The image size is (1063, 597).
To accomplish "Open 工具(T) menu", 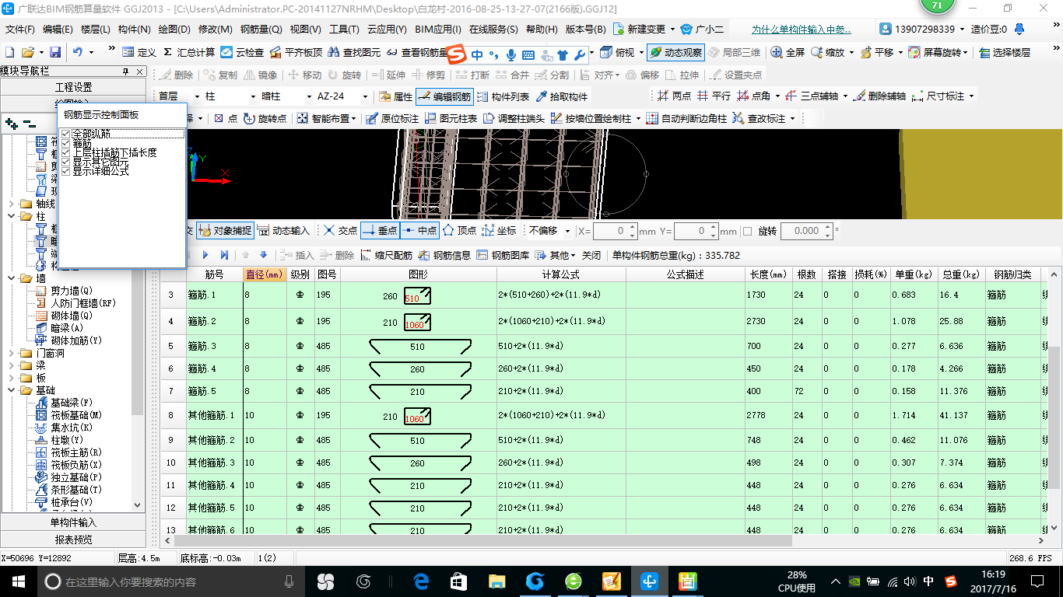I will (x=344, y=30).
